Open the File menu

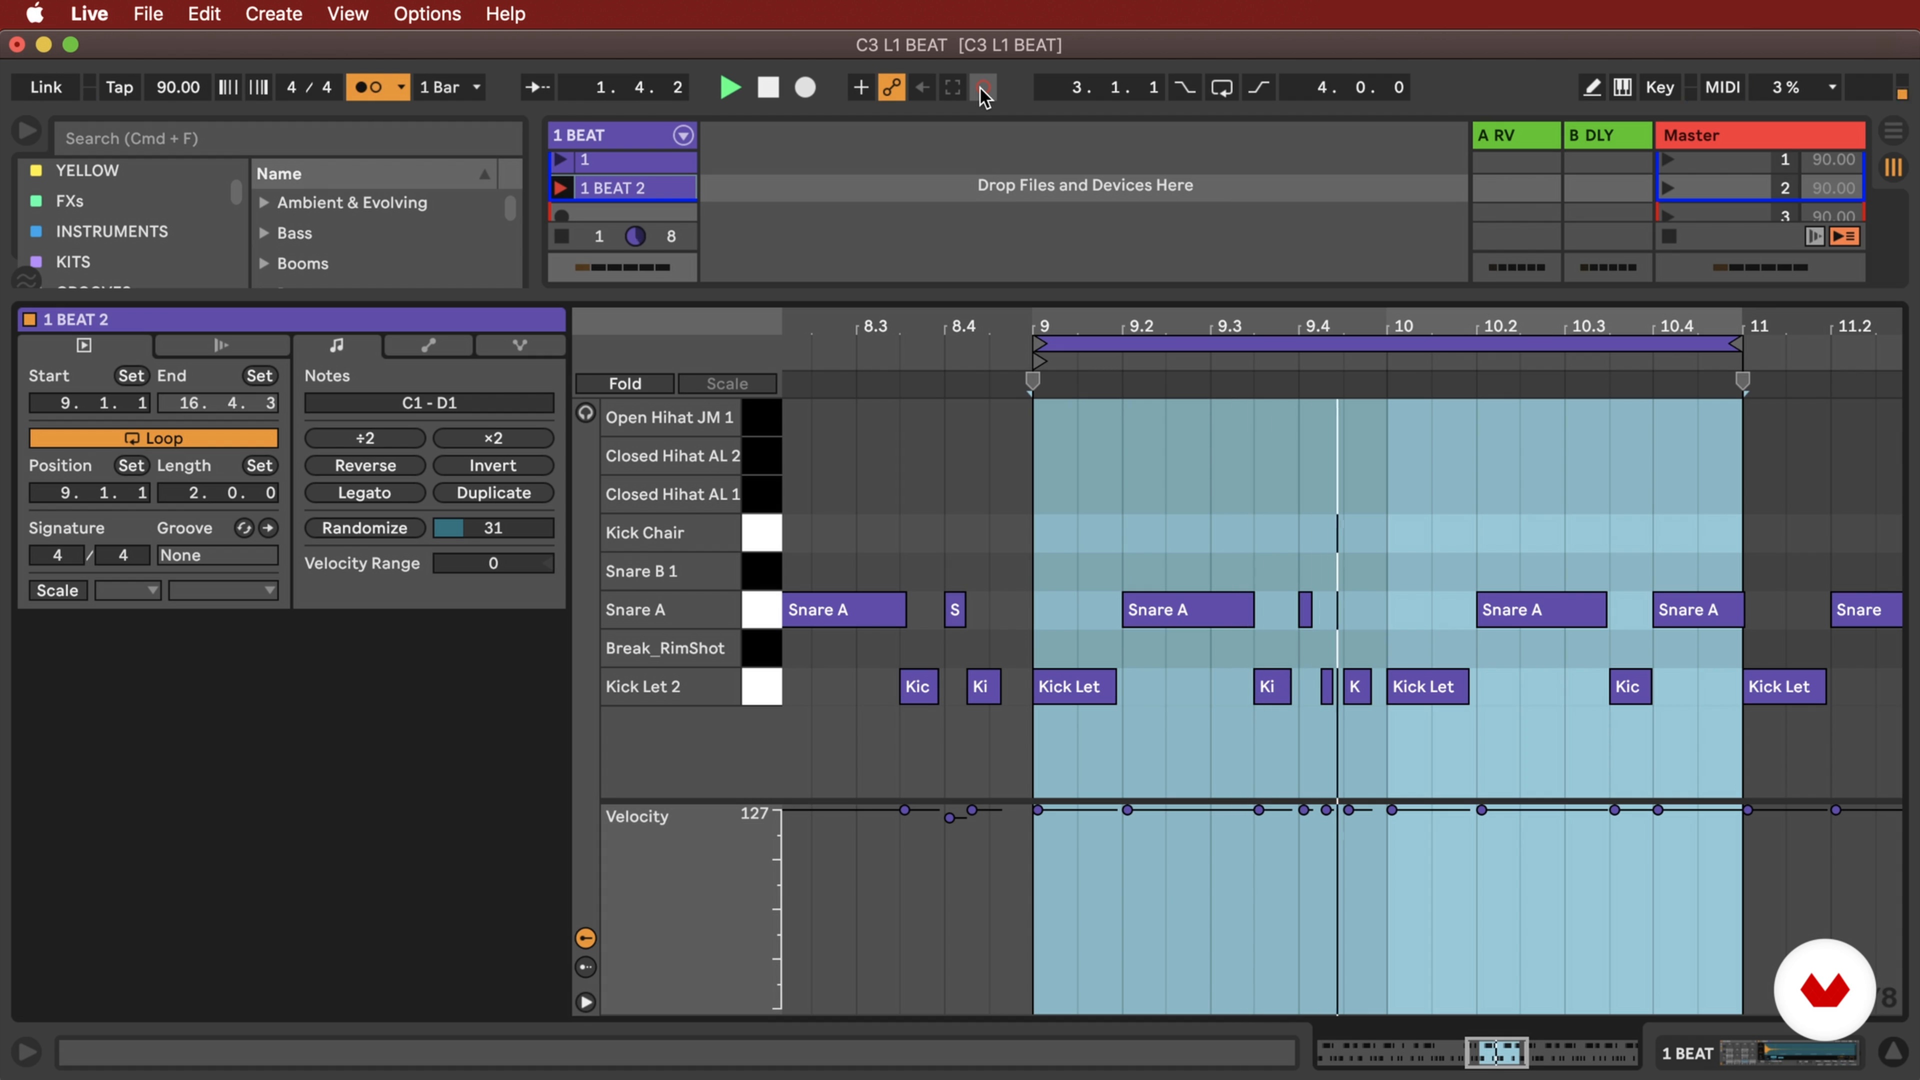pyautogui.click(x=148, y=13)
